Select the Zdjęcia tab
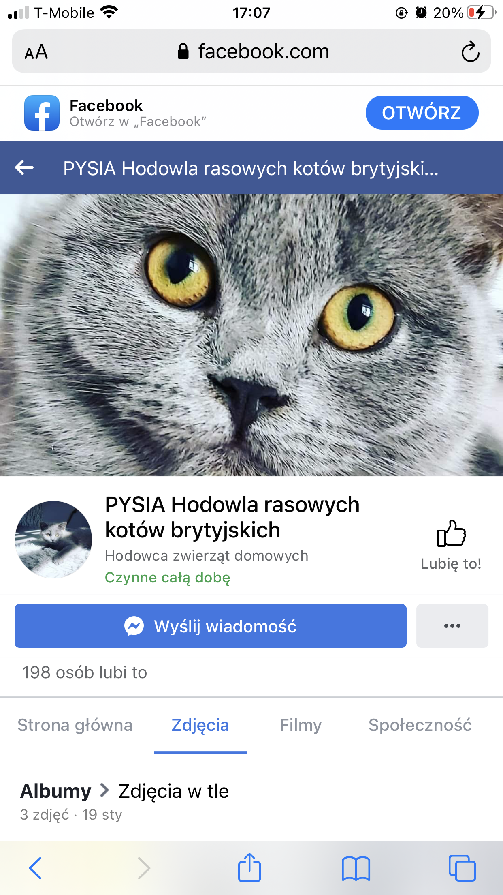 coord(200,725)
